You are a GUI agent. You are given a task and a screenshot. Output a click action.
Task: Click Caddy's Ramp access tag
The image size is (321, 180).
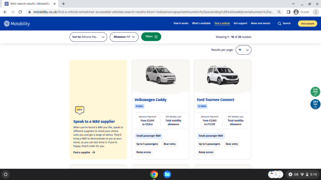coord(144,152)
